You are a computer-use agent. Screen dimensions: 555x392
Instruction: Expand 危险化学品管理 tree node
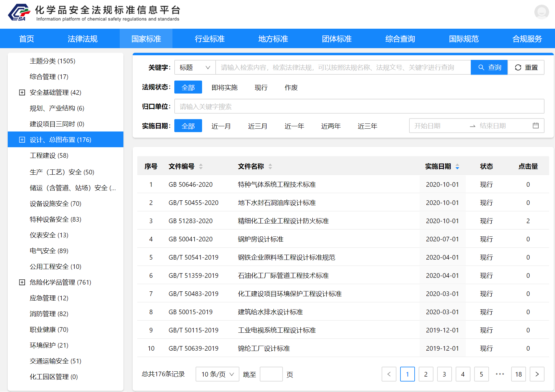click(x=22, y=282)
